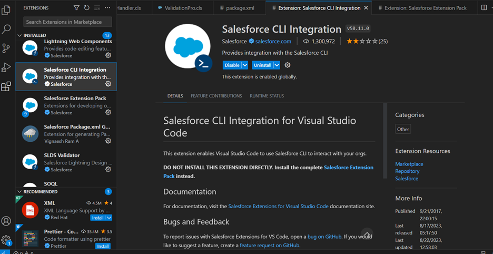This screenshot has height=254, width=493.
Task: Filter extensions with the funnel icon
Action: click(x=76, y=7)
